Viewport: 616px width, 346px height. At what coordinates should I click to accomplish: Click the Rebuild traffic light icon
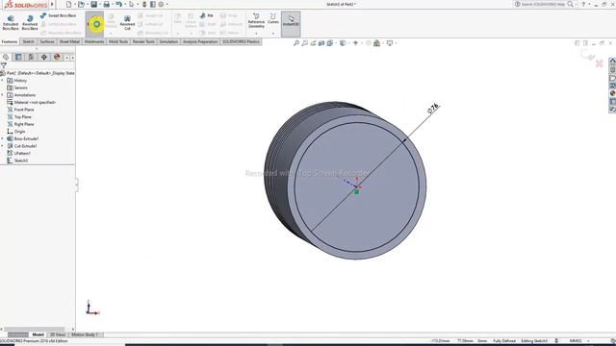pyautogui.click(x=144, y=4)
